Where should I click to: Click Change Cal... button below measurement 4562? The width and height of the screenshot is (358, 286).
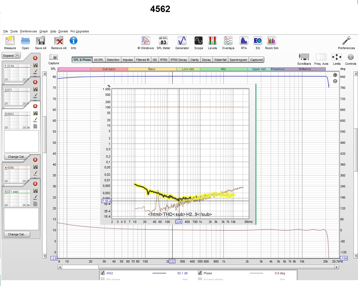click(x=17, y=157)
